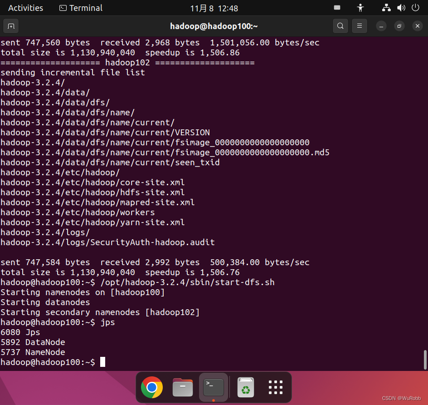
Task: Click the 'hadoop-3.2.4/data/' line
Action: pos(45,93)
